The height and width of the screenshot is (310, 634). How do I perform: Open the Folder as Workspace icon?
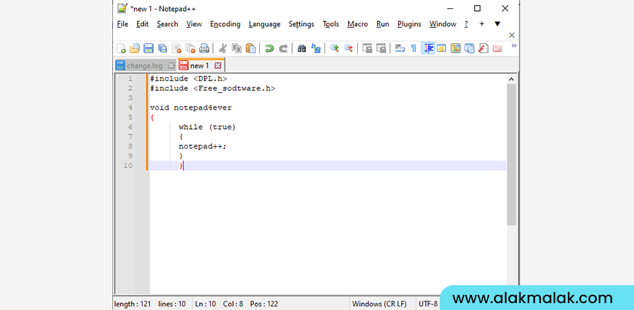(x=498, y=48)
